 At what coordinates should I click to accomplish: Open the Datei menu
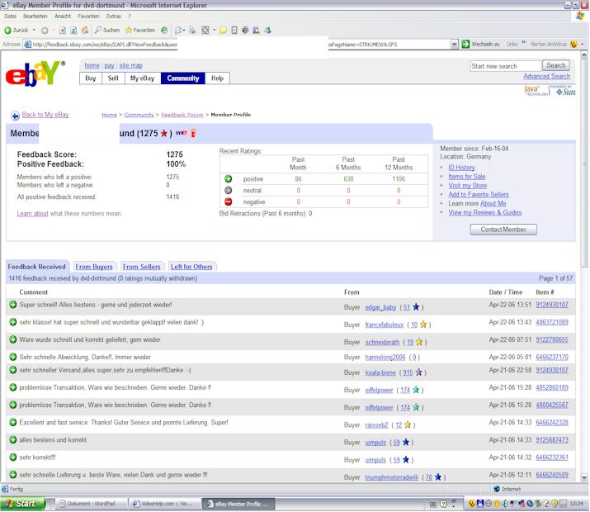10,17
